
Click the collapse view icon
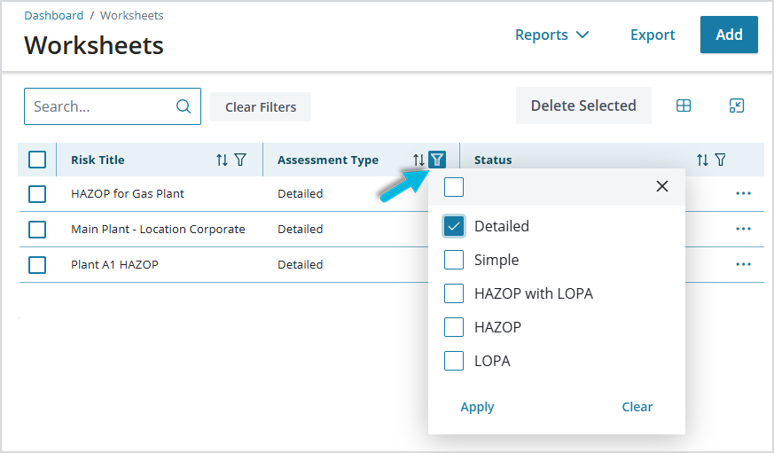(737, 105)
